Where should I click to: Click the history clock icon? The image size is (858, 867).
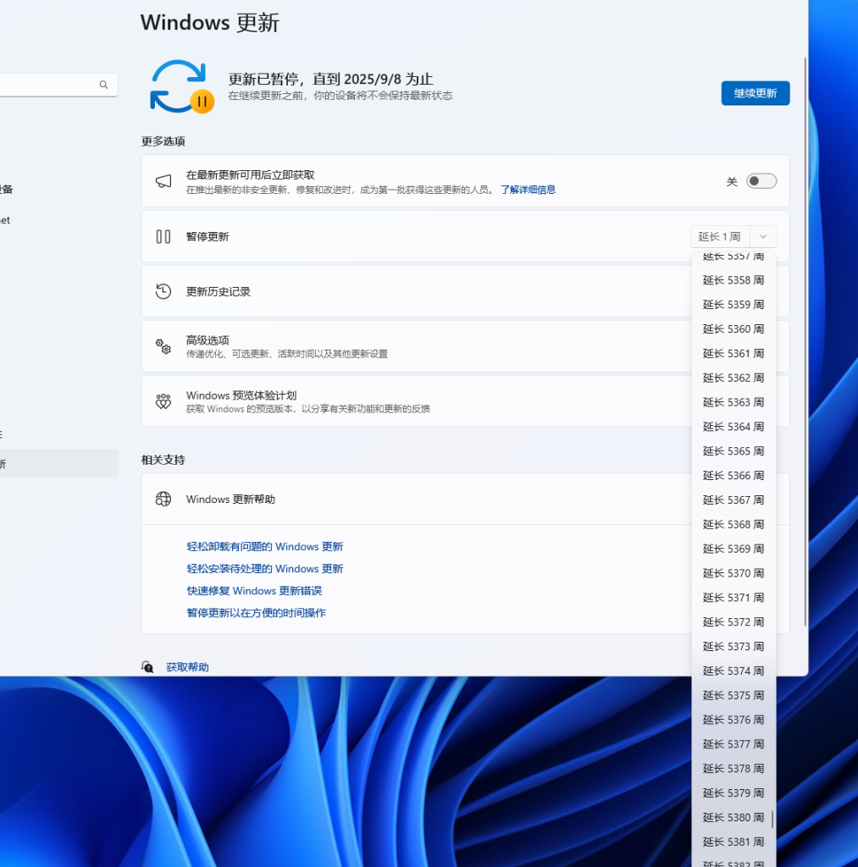(x=163, y=291)
